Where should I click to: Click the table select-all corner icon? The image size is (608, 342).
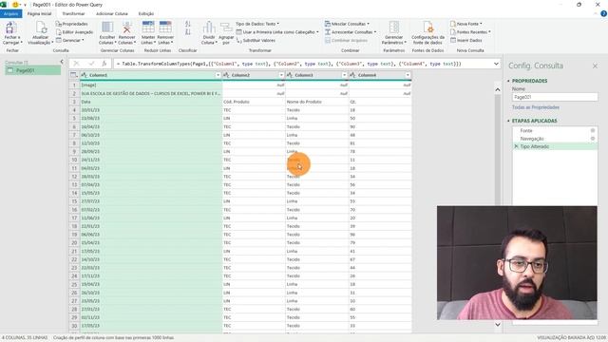pyautogui.click(x=74, y=75)
